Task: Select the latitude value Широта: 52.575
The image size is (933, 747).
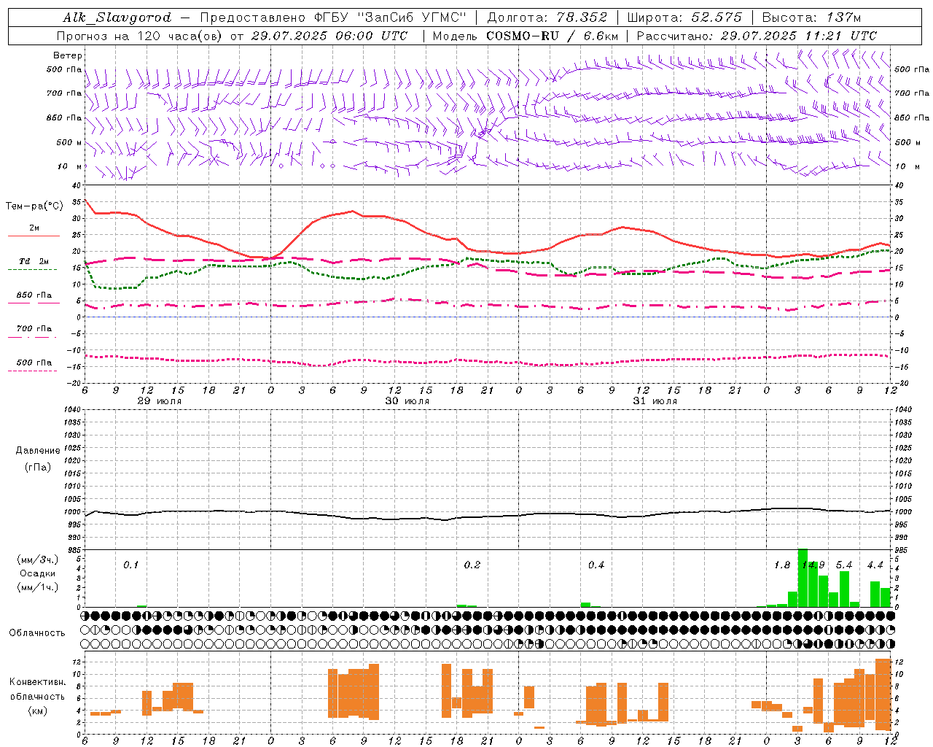Action: point(684,18)
